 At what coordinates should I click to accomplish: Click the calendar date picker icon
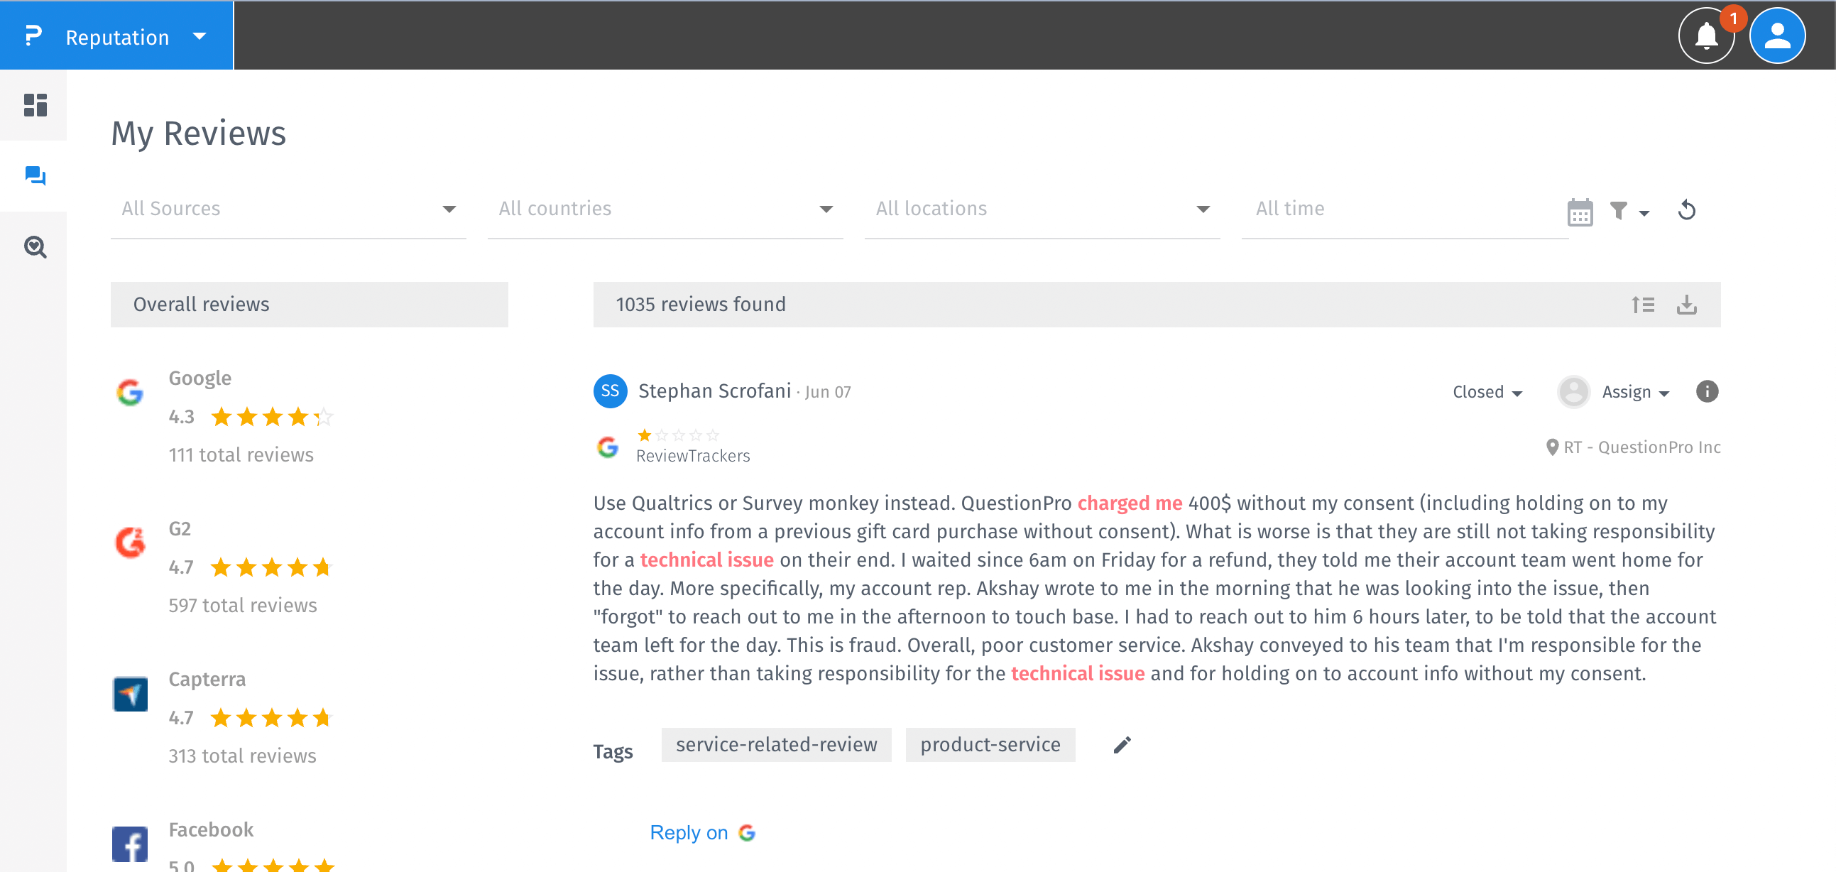point(1580,212)
